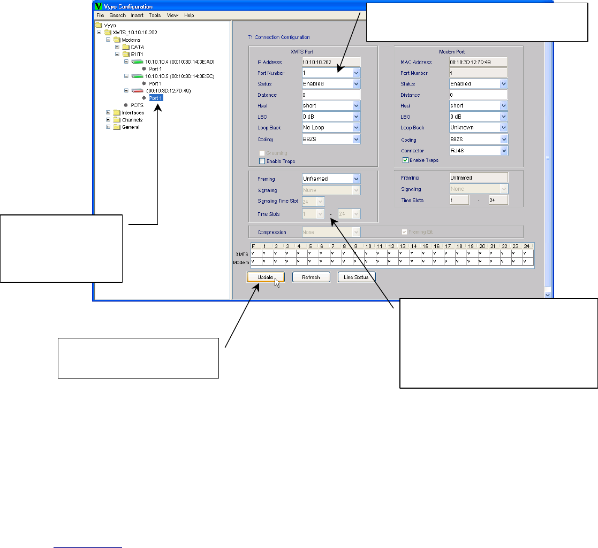Expand the Interfaces tree node
The width and height of the screenshot is (598, 548).
coord(108,113)
